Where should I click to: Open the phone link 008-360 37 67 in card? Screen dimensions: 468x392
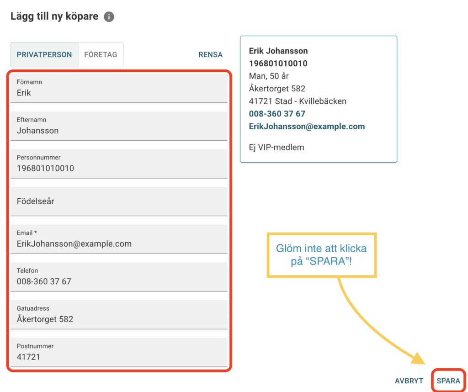pyautogui.click(x=277, y=114)
